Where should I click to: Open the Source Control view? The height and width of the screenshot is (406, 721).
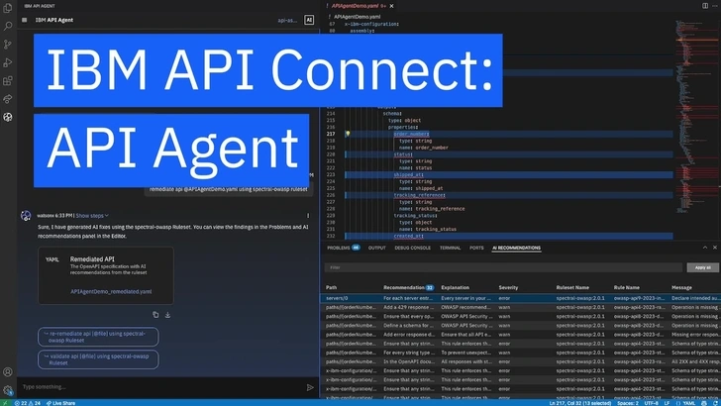(x=8, y=45)
